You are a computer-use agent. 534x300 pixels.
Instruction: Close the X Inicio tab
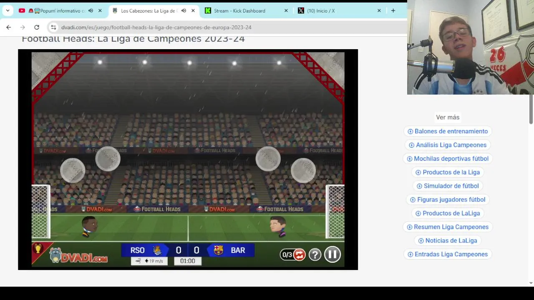coord(379,10)
